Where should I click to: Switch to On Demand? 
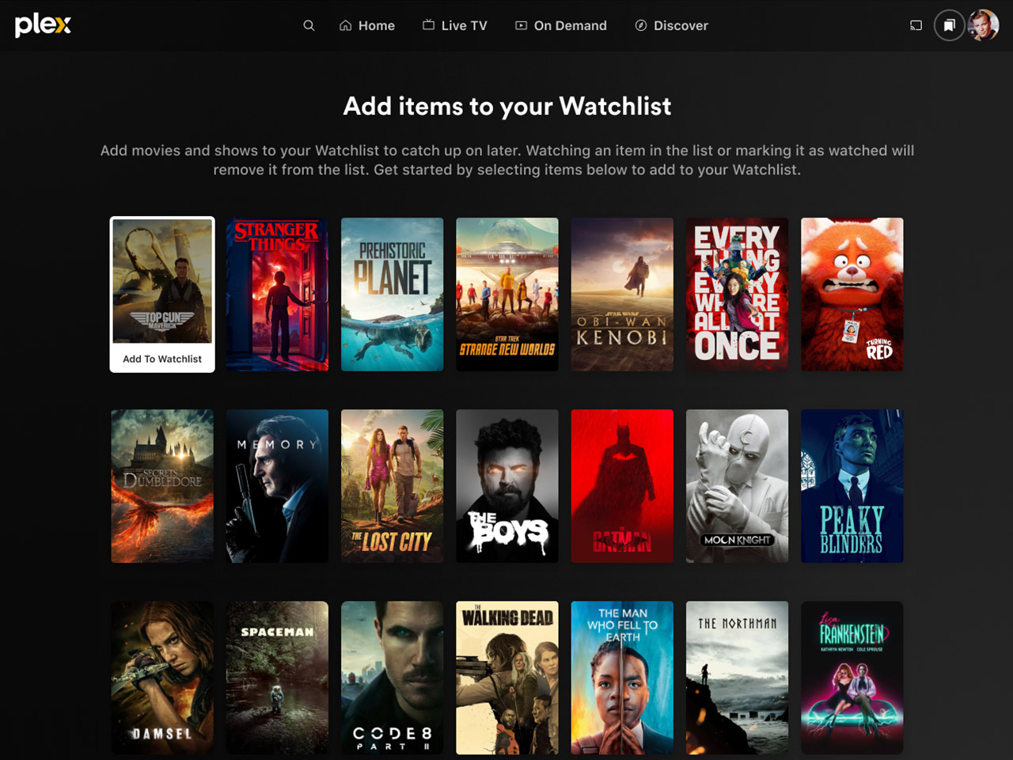[561, 25]
